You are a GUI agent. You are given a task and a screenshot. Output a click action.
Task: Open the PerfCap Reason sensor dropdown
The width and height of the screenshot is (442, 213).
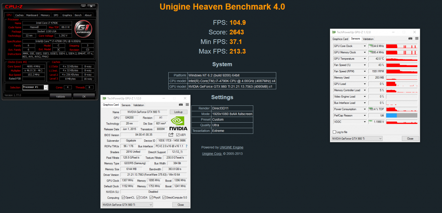(365, 116)
